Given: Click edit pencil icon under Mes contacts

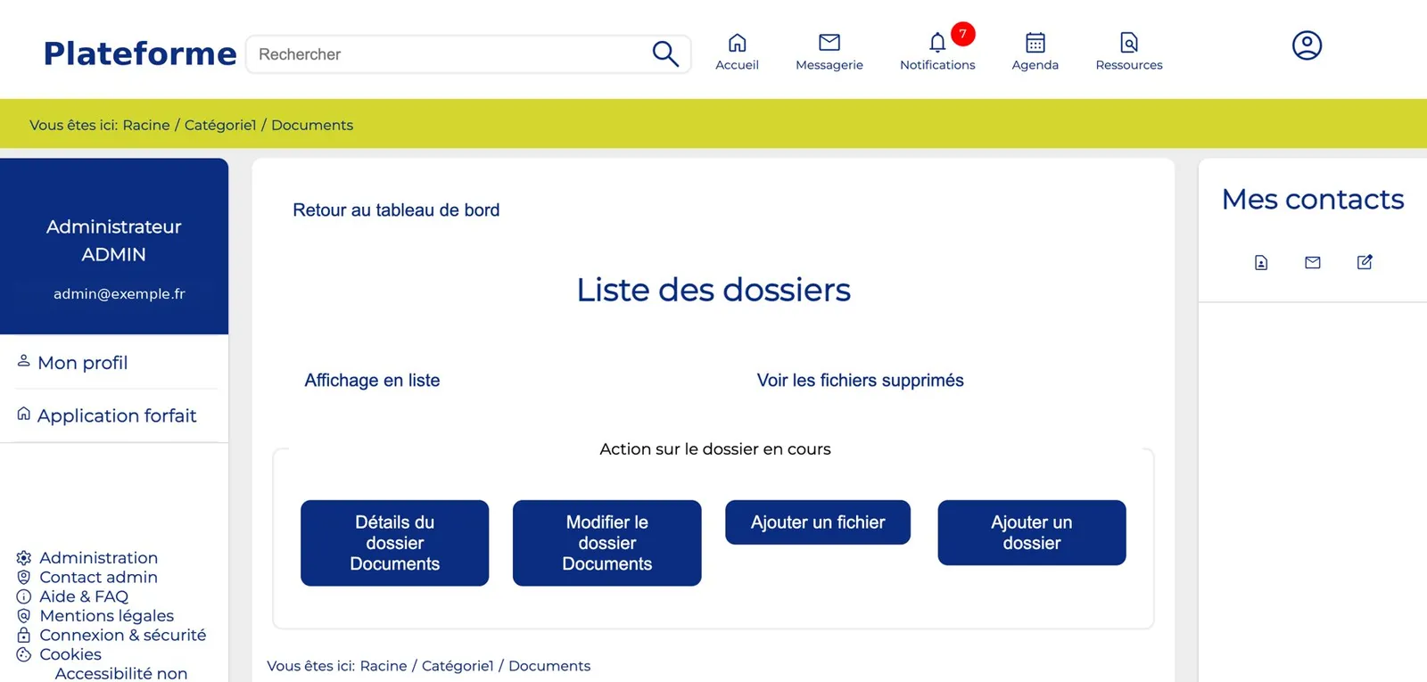Looking at the screenshot, I should coord(1365,262).
